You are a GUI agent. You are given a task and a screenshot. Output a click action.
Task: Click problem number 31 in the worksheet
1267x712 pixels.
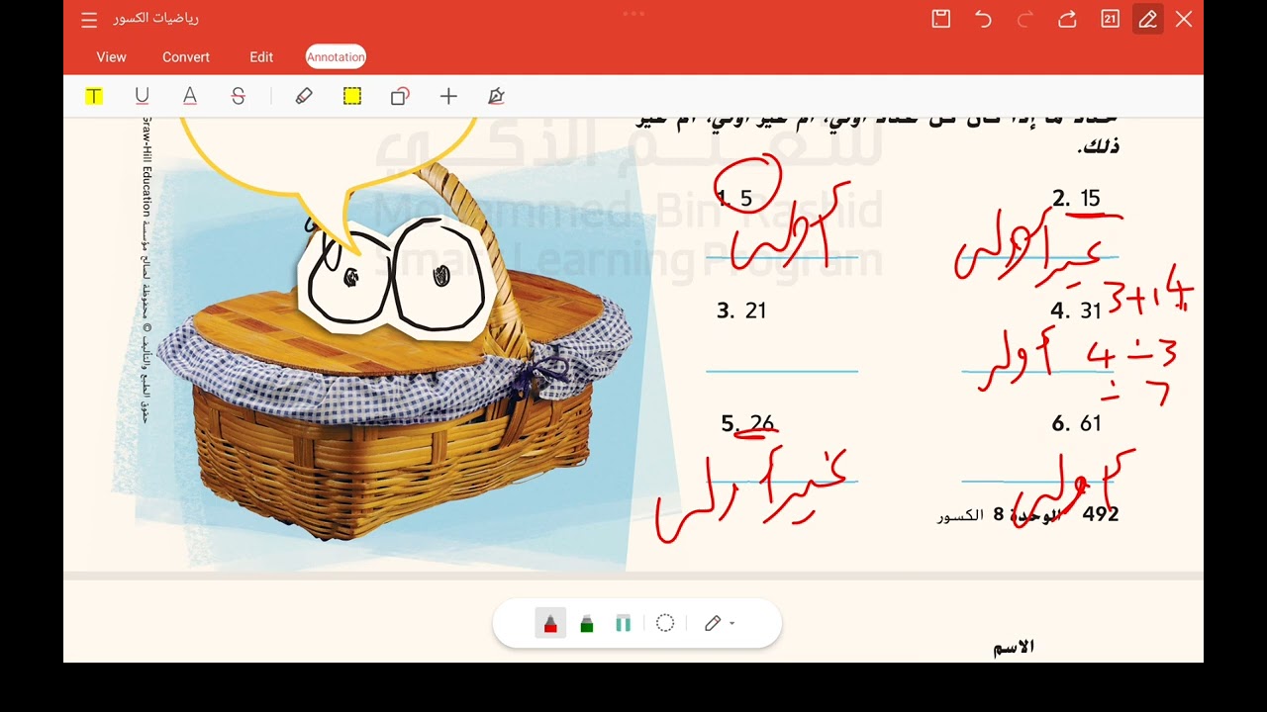[1090, 311]
